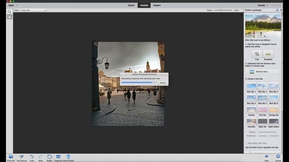Switch to Expert mode tab

click(x=157, y=5)
